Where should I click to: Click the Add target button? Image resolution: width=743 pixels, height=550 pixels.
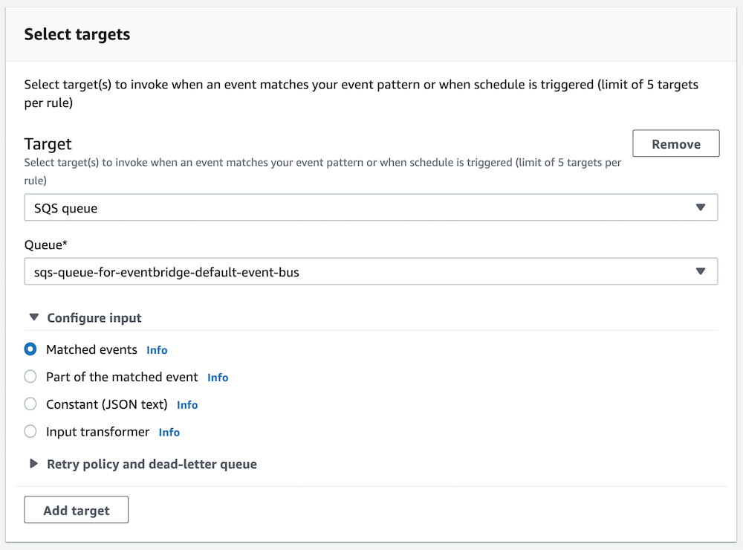click(76, 510)
